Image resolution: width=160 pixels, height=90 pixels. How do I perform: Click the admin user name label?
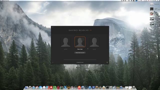(x=65, y=49)
